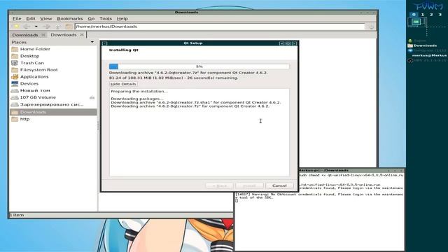The width and height of the screenshot is (448, 252).
Task: Switch to FVWM desktop page 3
Action: pos(440,15)
